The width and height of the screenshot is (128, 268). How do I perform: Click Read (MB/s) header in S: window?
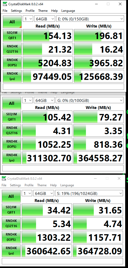pos(46,200)
